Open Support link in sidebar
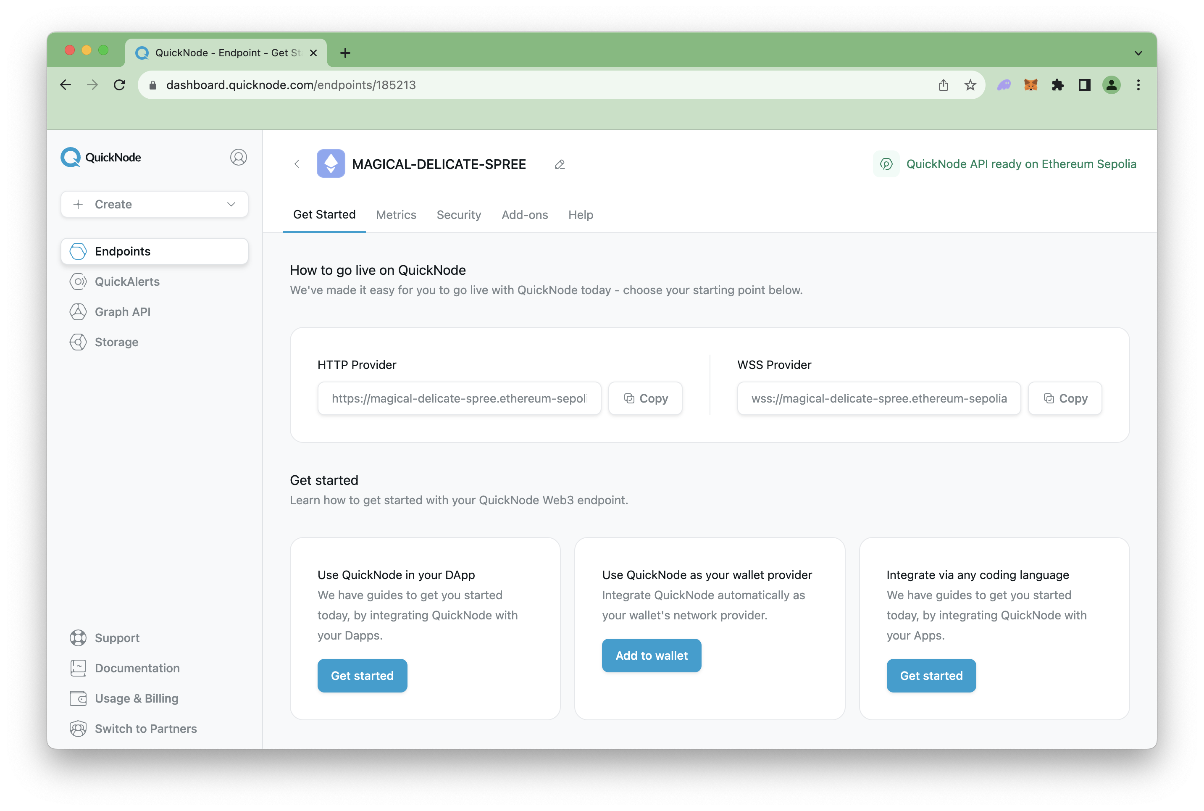 click(x=117, y=638)
